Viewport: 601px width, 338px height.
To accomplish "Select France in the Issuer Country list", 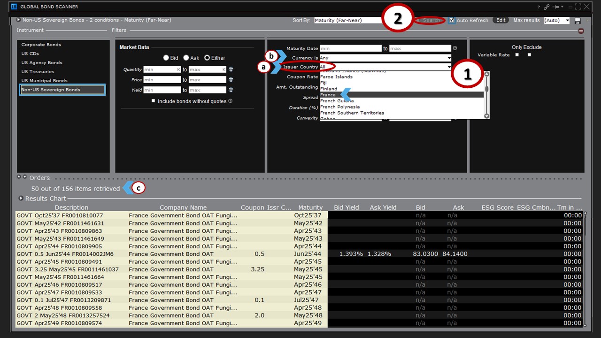I will click(328, 95).
